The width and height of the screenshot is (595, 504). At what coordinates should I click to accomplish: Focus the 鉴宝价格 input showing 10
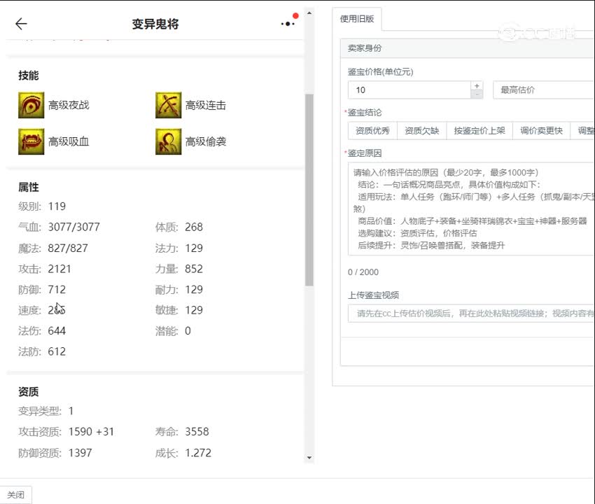click(x=409, y=90)
